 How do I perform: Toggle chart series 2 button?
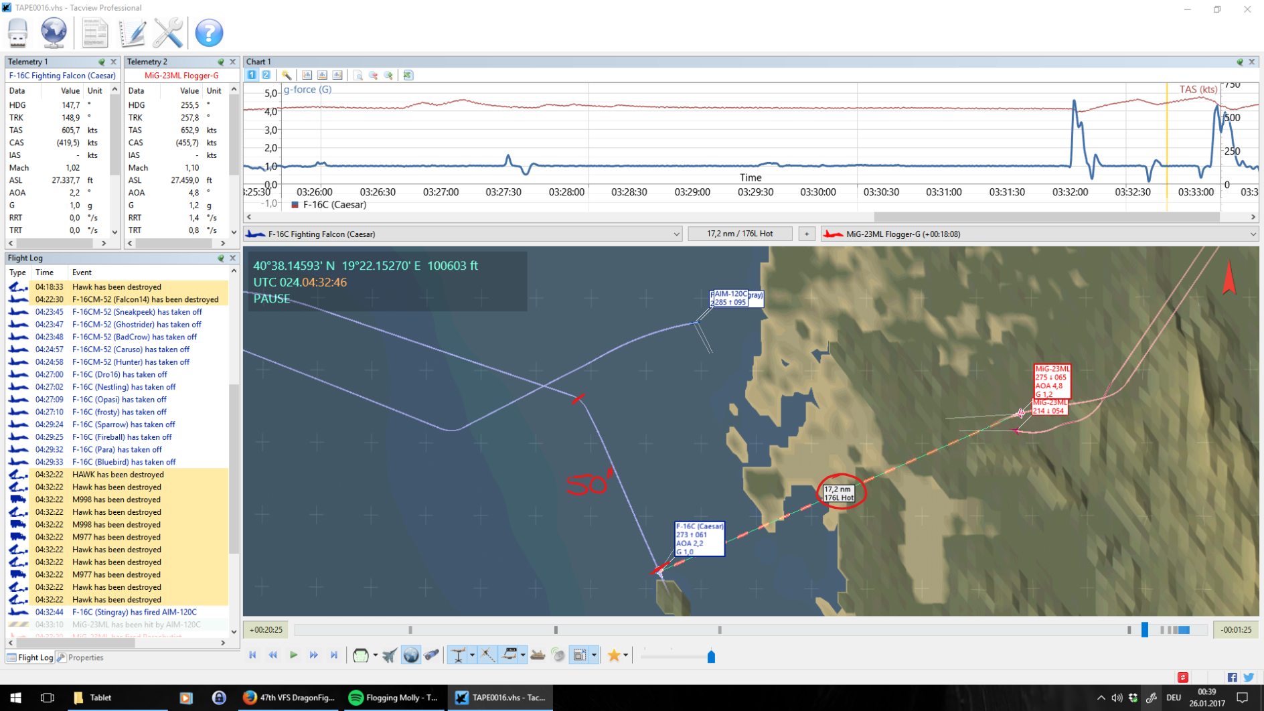(x=266, y=75)
